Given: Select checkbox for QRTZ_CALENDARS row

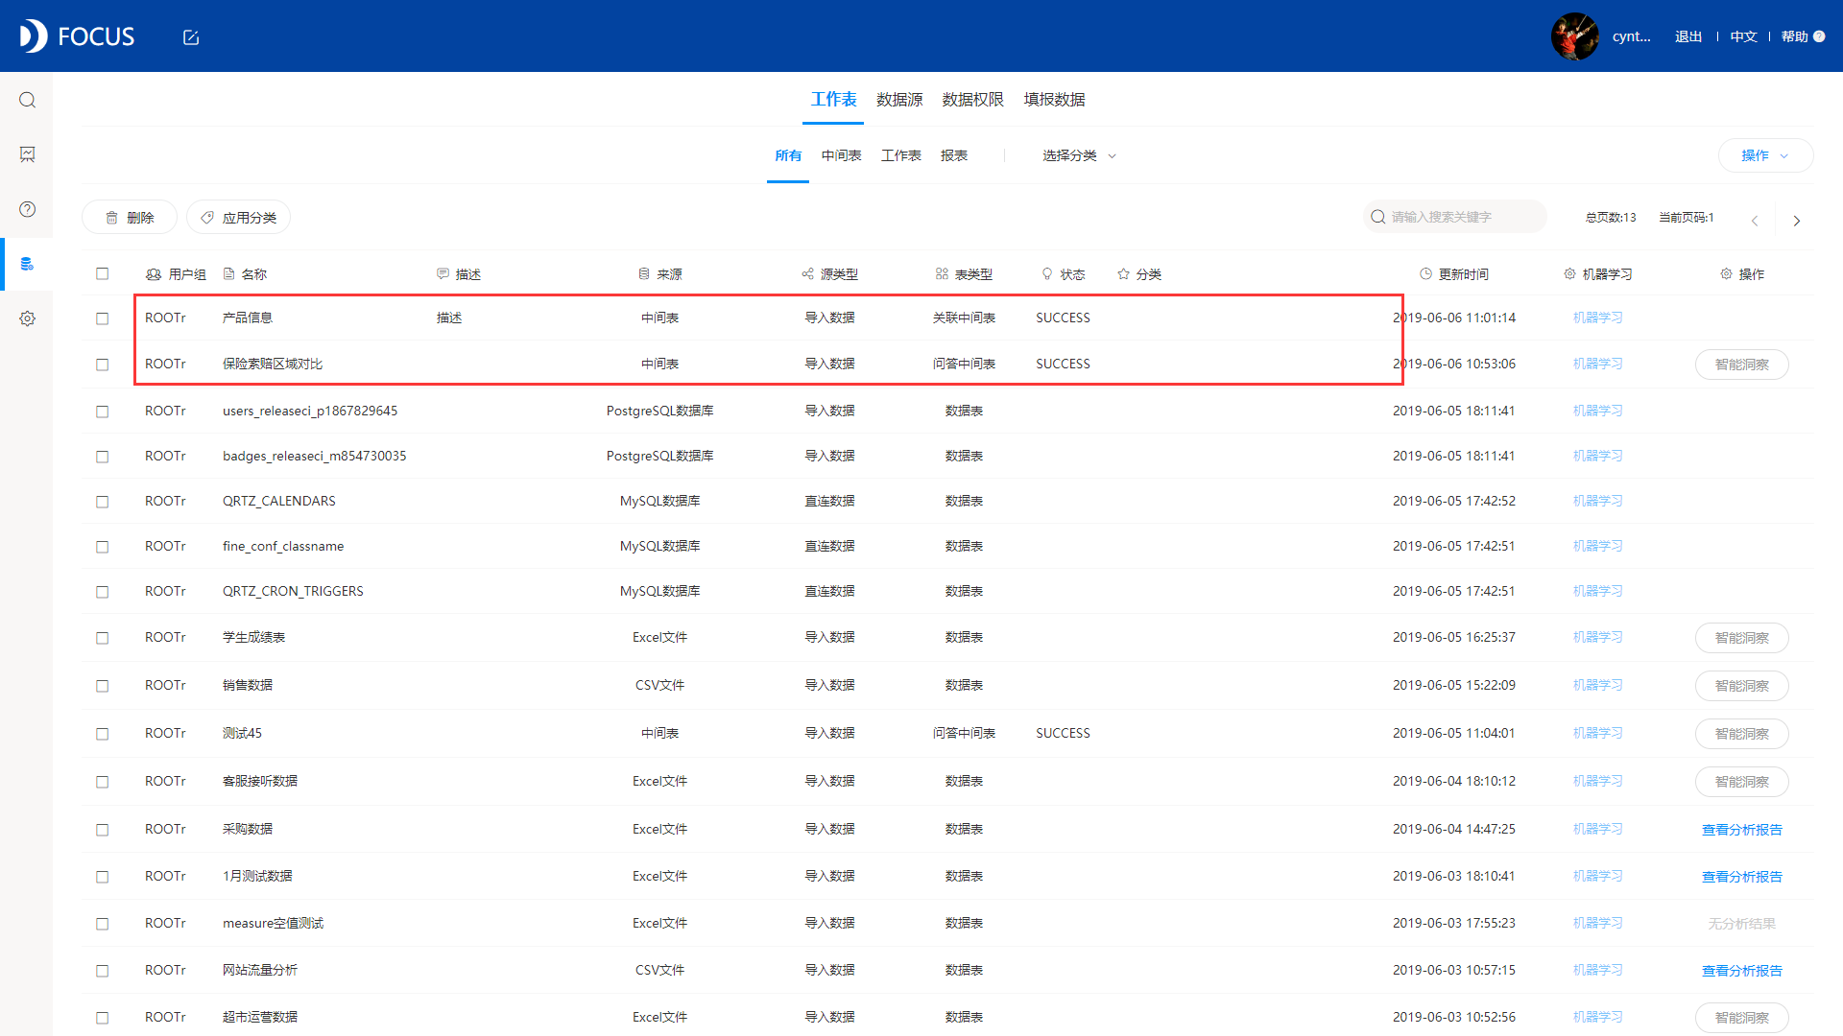Looking at the screenshot, I should coord(103,502).
